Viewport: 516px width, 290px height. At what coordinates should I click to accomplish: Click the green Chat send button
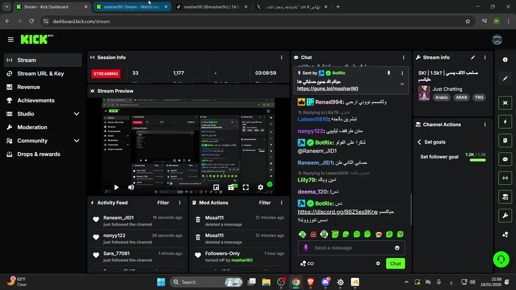395,263
